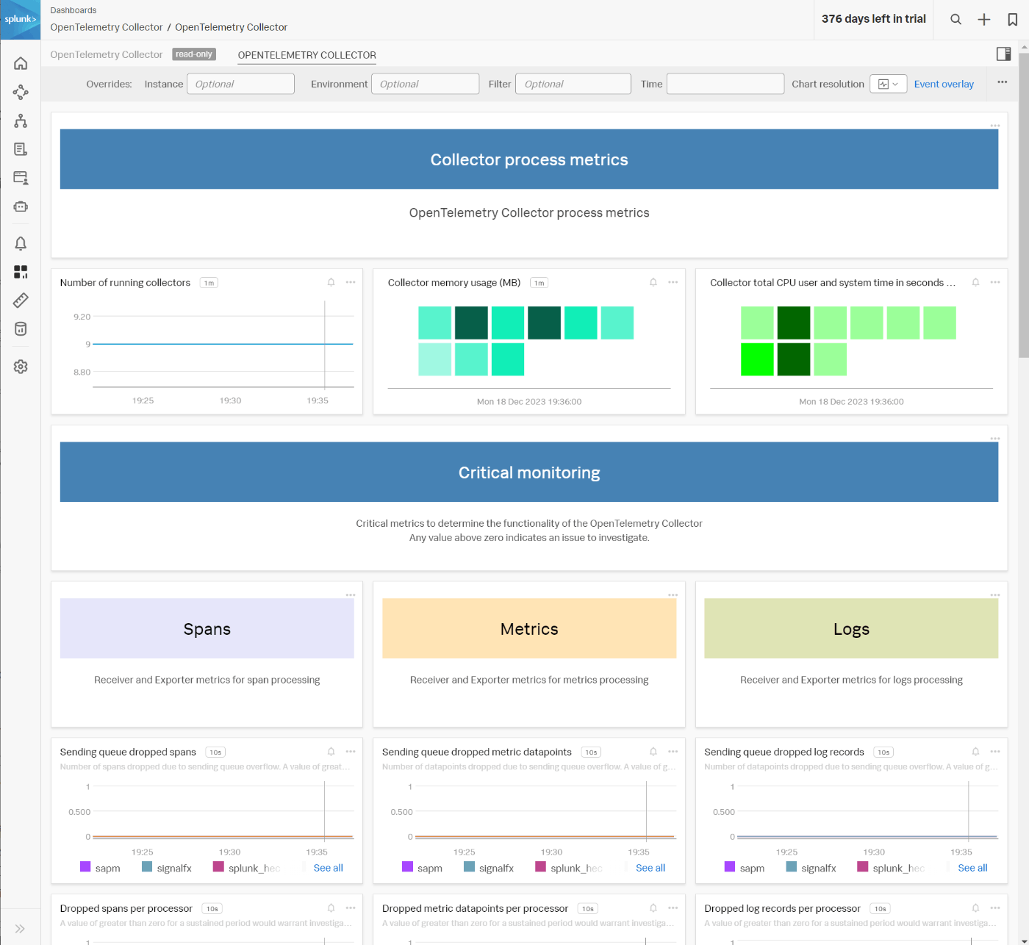Click the plus create icon
The image size is (1029, 945).
tap(984, 19)
